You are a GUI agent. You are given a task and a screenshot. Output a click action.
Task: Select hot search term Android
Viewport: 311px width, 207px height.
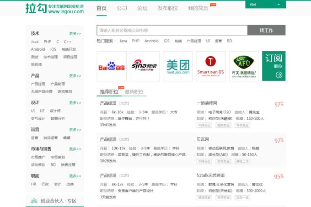coord(151,41)
